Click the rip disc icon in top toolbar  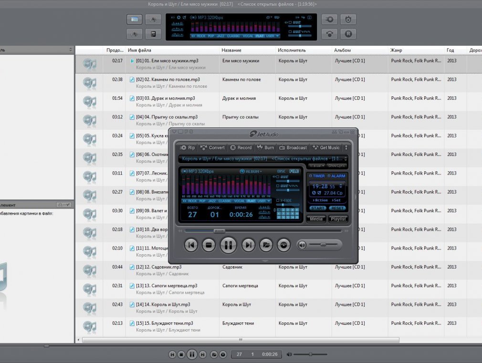330,20
